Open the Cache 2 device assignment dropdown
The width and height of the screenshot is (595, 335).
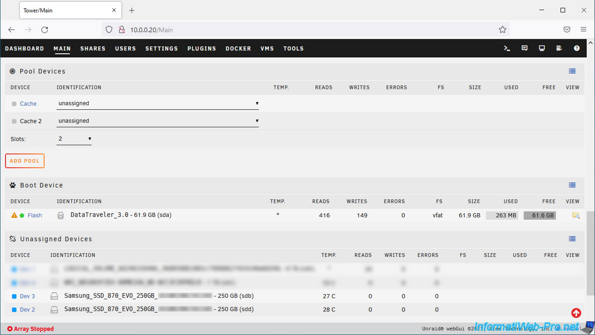158,121
